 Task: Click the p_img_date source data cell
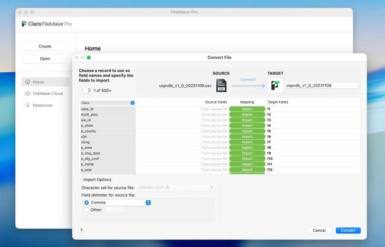pyautogui.click(x=108, y=153)
